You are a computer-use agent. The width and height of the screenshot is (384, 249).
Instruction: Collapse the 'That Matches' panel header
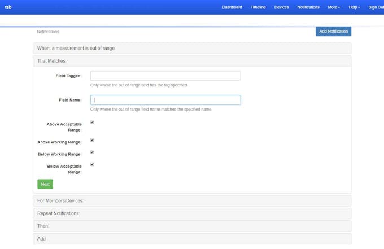pos(192,61)
